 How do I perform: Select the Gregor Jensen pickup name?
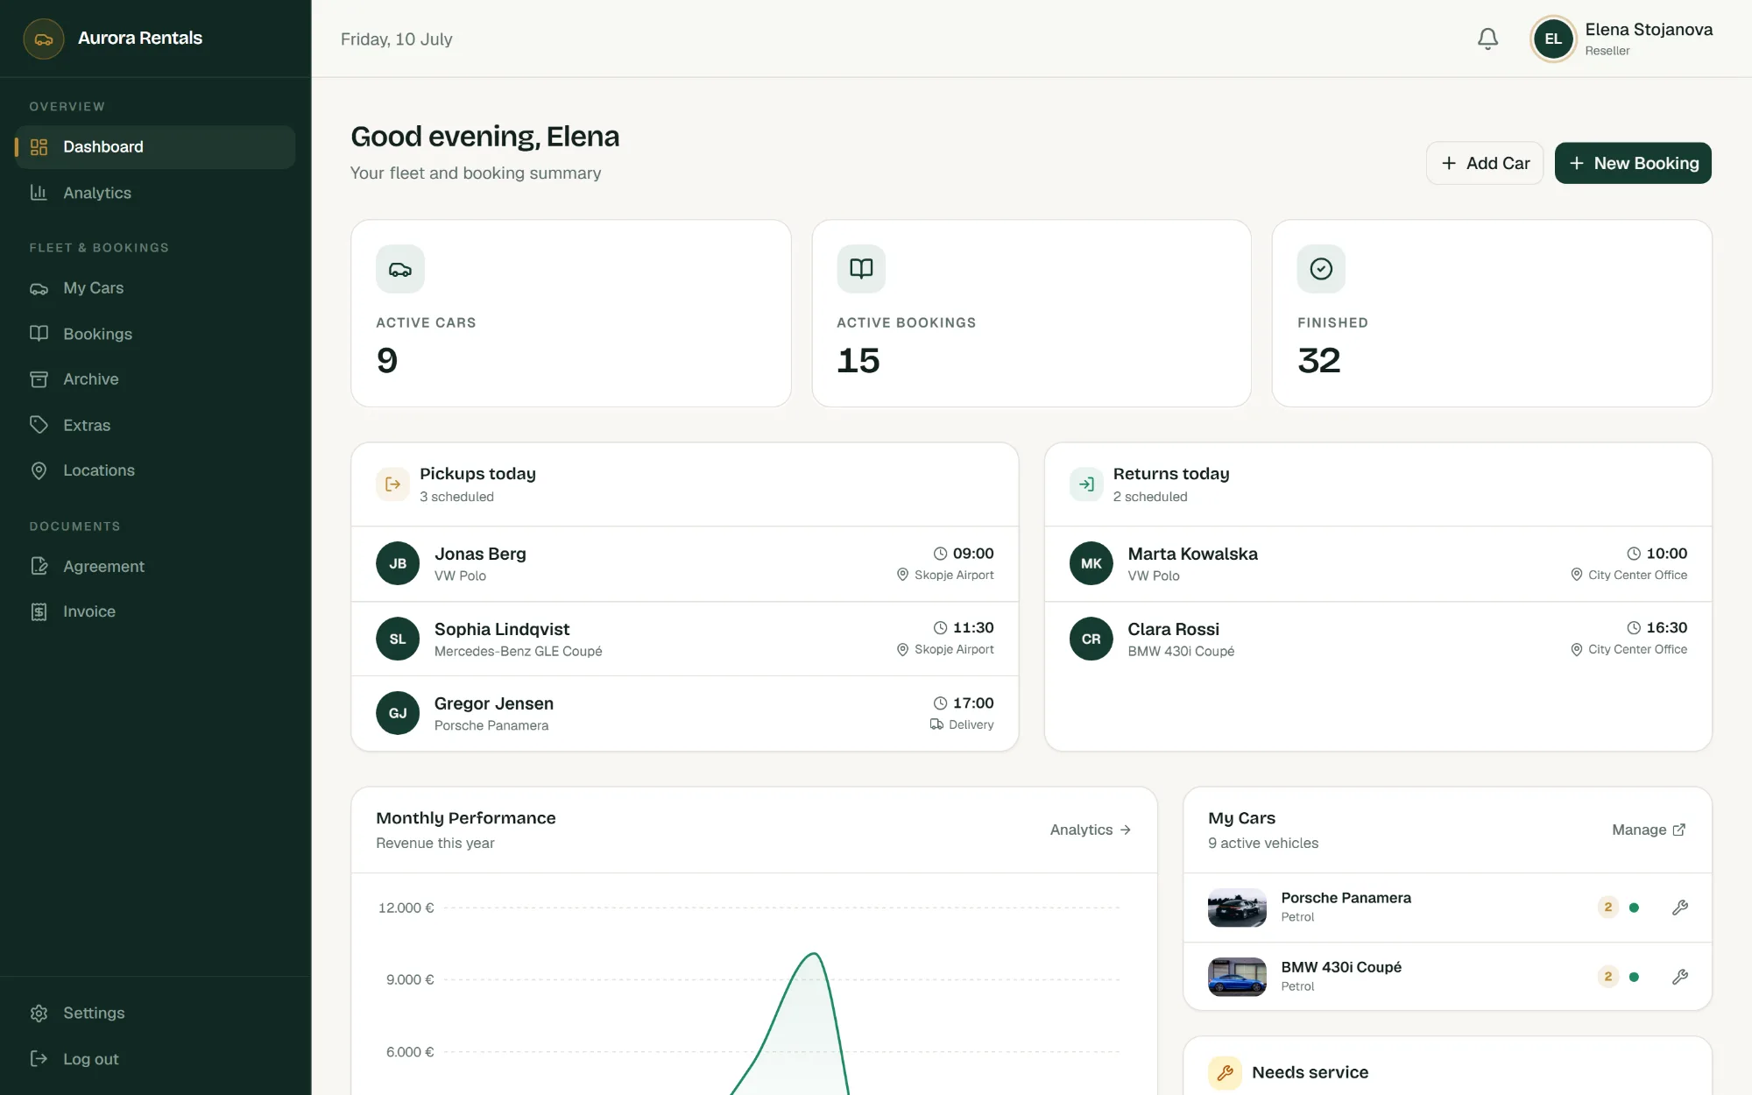494,703
